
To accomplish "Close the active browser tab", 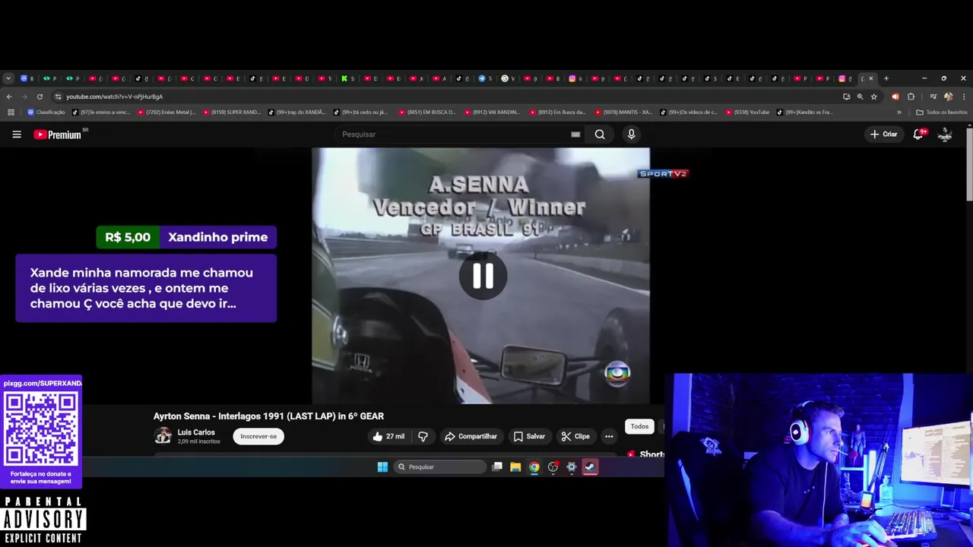I will point(871,78).
